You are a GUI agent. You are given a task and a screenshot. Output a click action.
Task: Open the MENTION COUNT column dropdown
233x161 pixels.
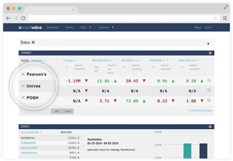coord(102,60)
